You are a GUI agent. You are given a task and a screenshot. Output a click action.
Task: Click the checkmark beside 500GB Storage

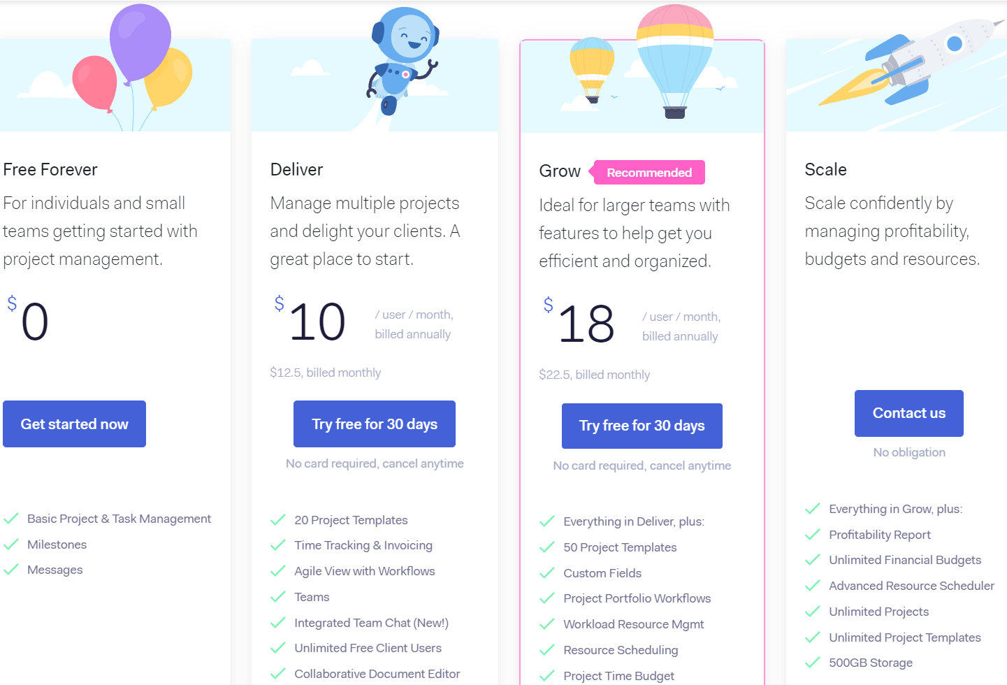coord(813,662)
